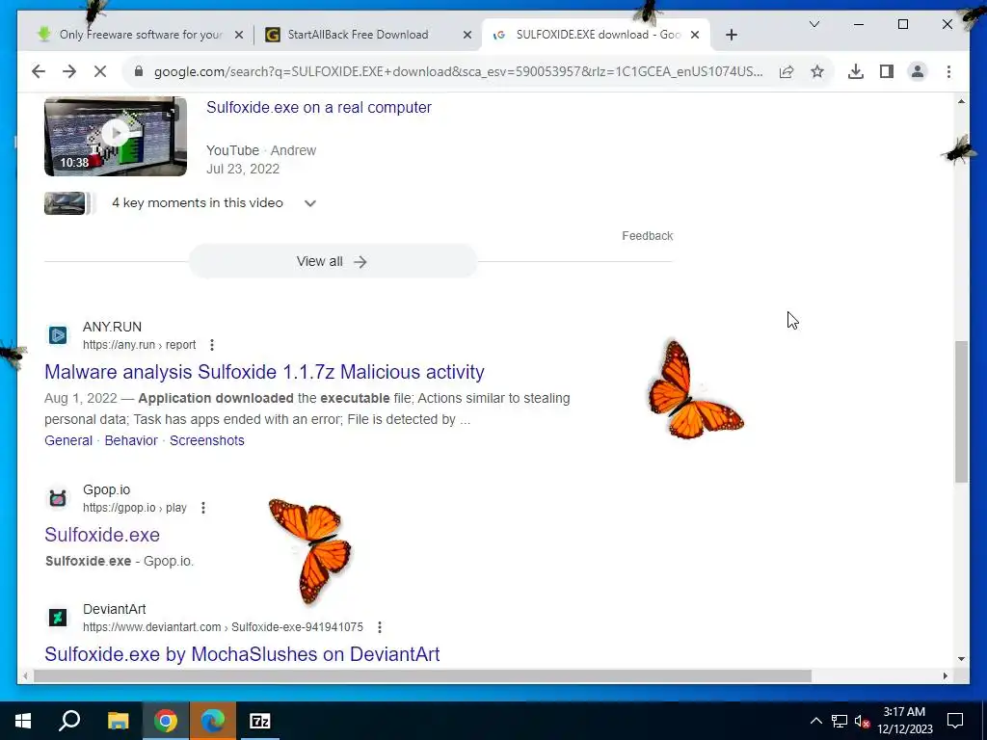The width and height of the screenshot is (987, 740).
Task: Click the address bar URL field
Action: pyautogui.click(x=458, y=71)
